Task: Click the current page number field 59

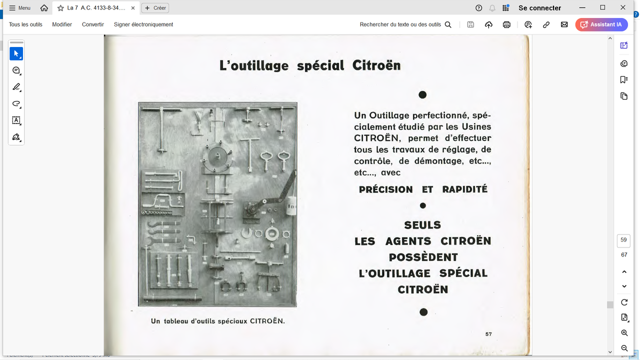Action: [x=623, y=240]
